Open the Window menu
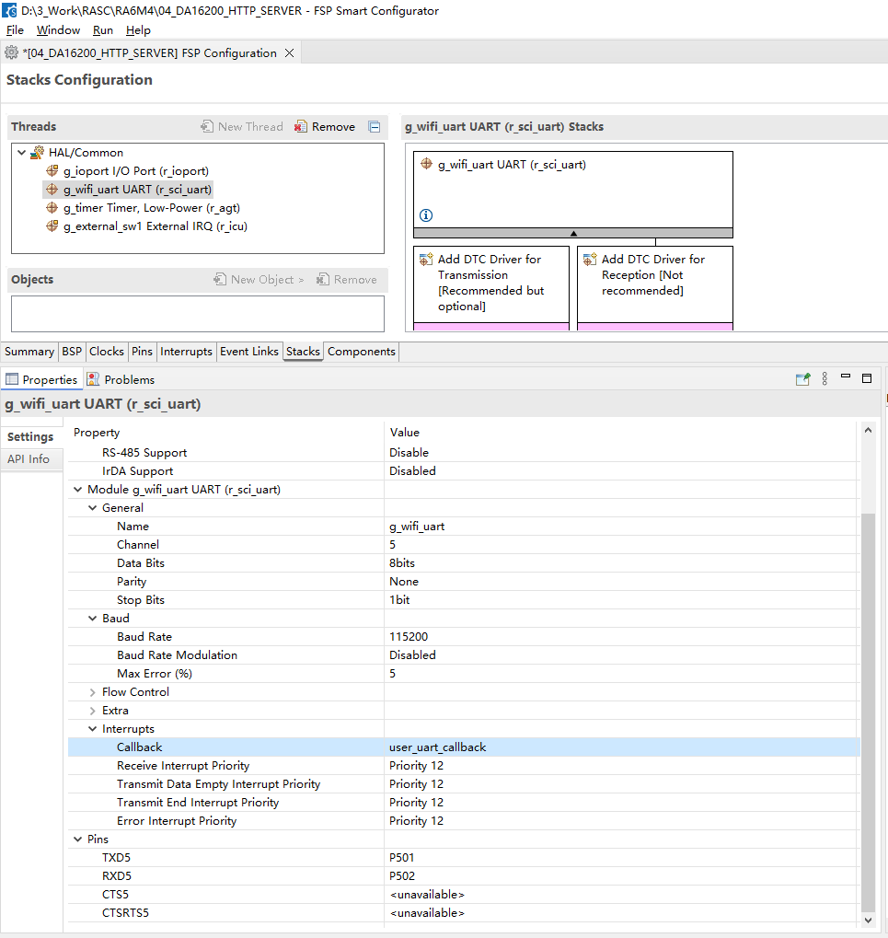The image size is (888, 938). coord(58,29)
